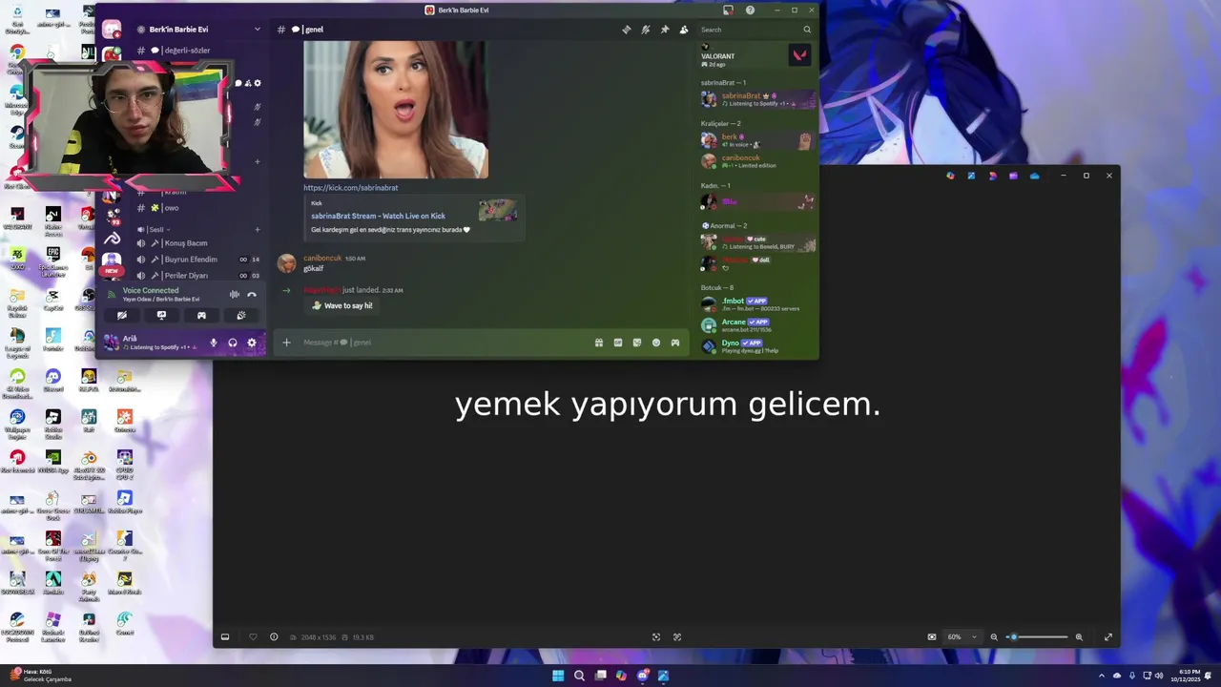
Task: Select the .fmbot app member
Action: coord(758,304)
